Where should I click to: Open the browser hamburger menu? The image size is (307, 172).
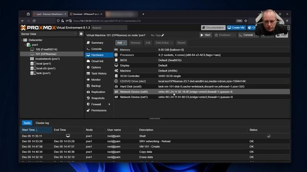tap(287, 21)
